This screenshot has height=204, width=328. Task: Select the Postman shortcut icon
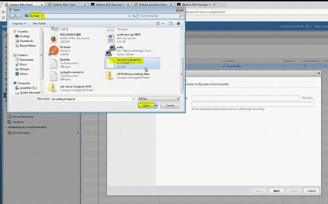coord(54,51)
